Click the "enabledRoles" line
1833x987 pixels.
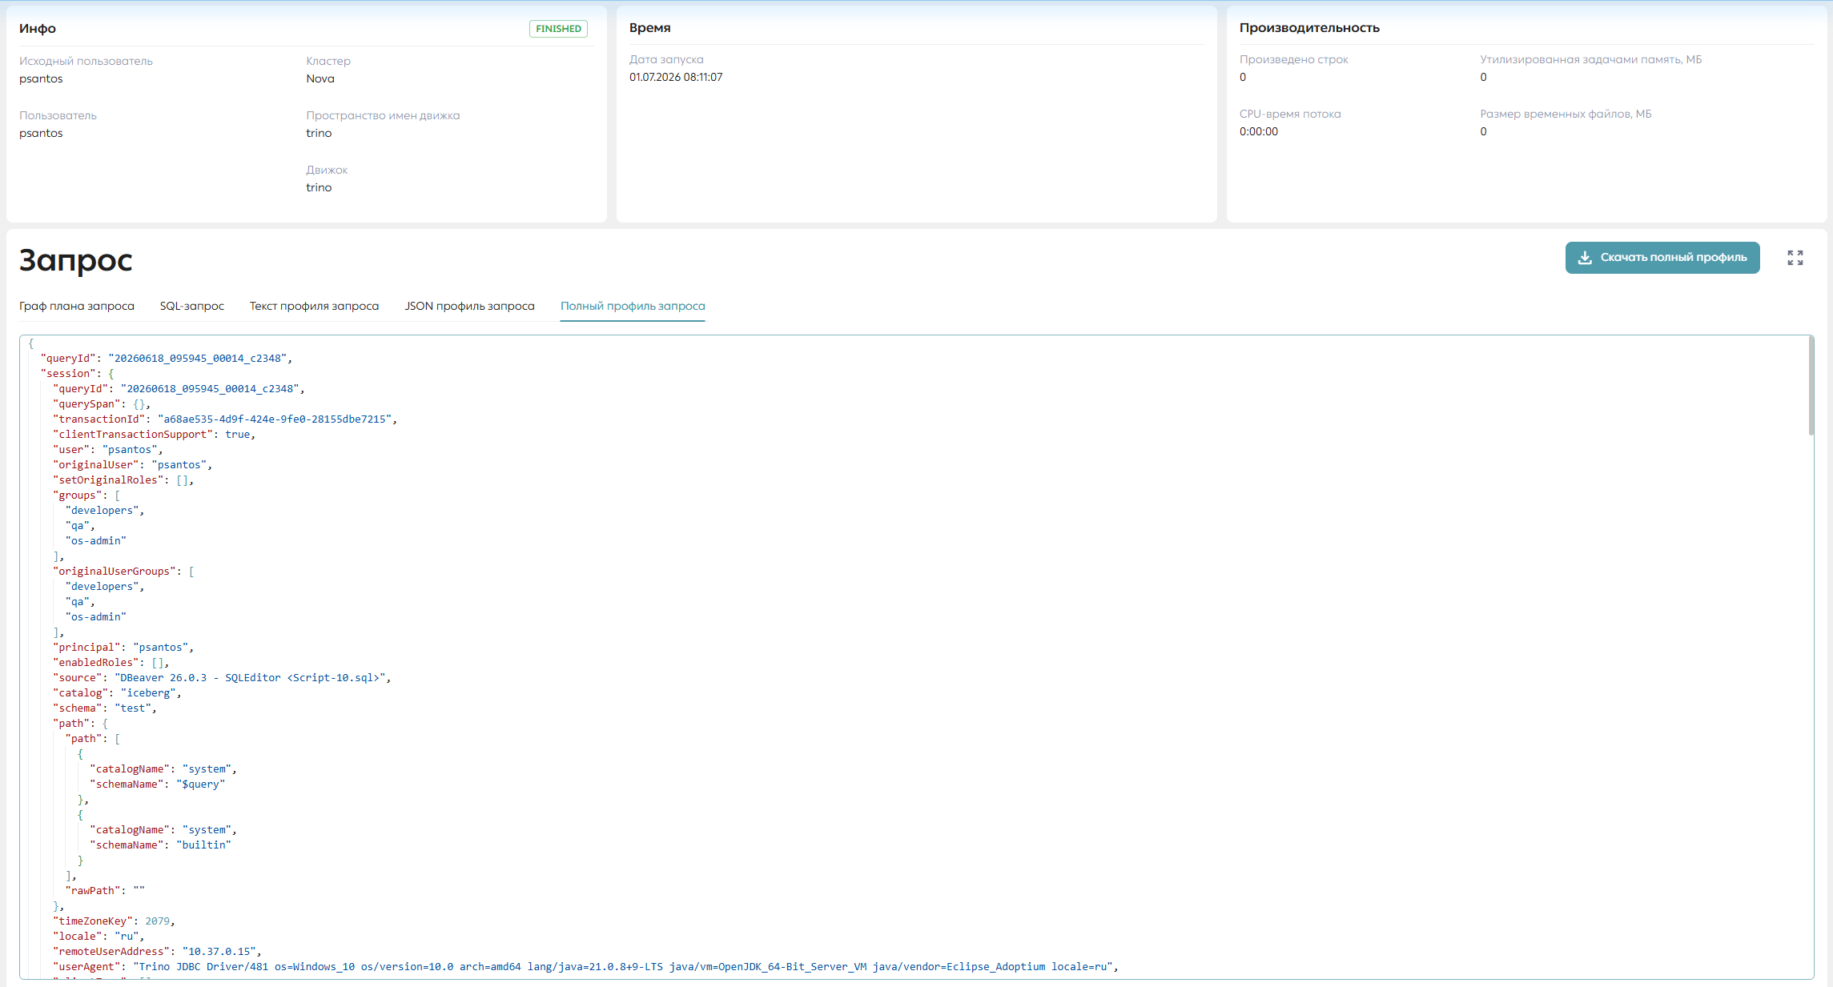point(111,663)
